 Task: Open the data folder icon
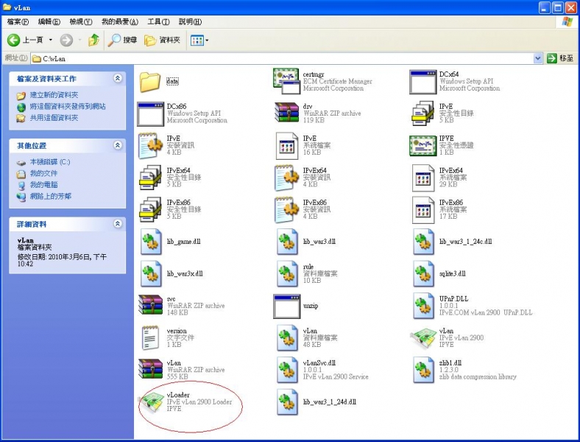pos(150,82)
